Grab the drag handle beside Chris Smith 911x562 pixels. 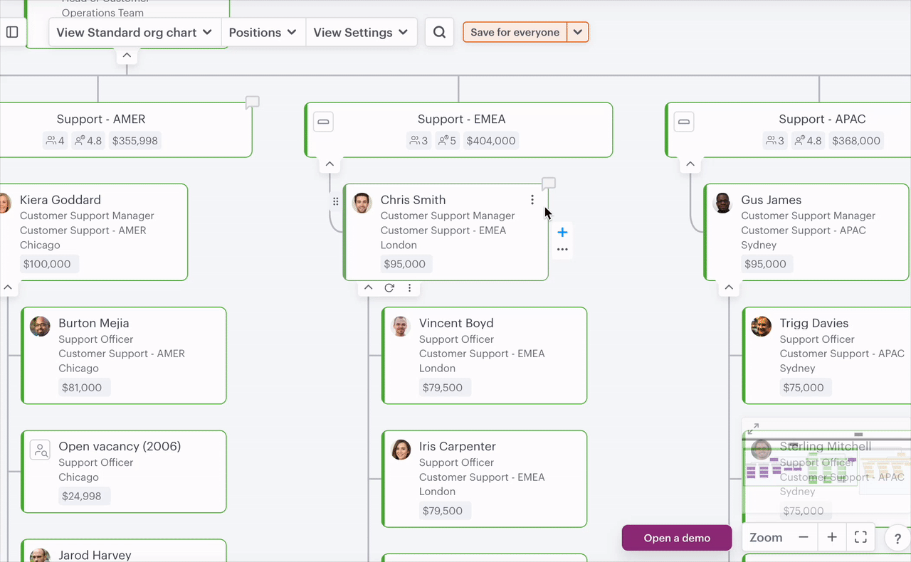point(336,201)
